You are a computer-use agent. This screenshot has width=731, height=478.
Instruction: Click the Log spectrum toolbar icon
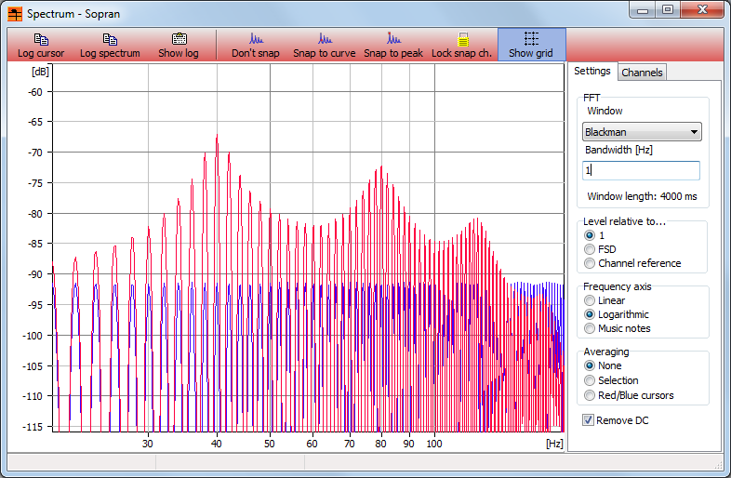click(x=110, y=46)
